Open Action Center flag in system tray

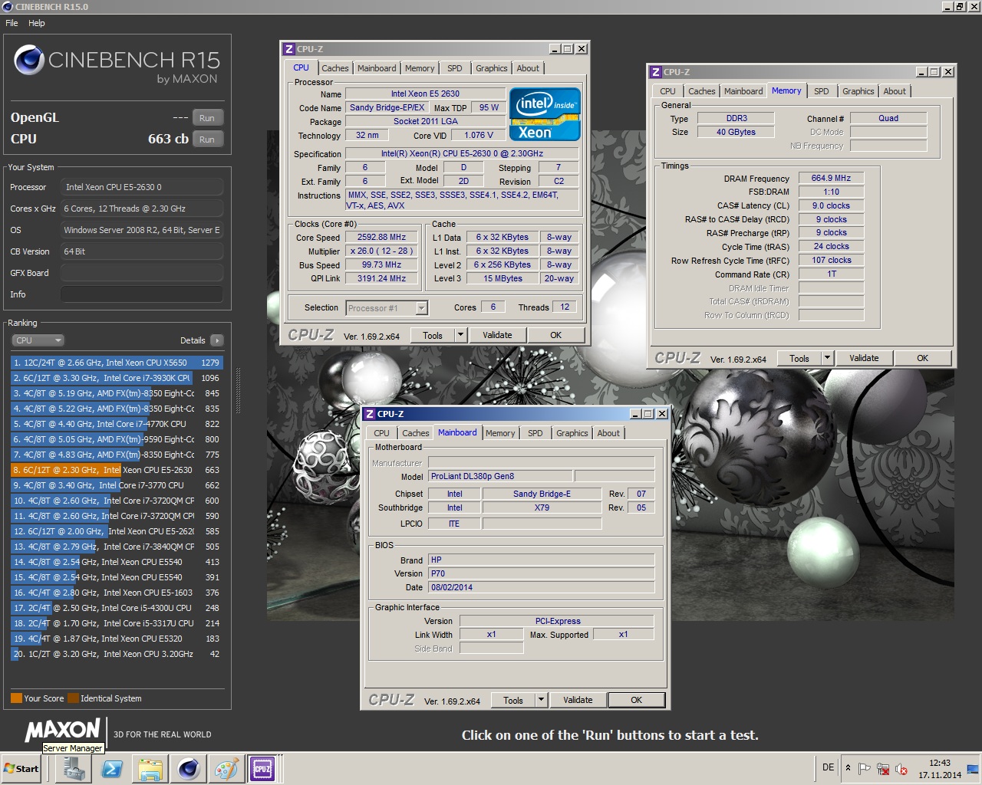coord(865,768)
